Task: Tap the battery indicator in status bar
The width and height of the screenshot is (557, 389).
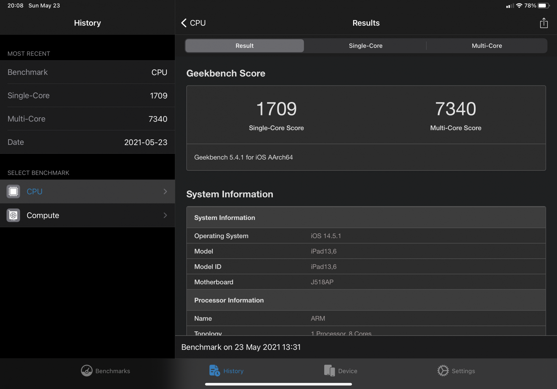Action: coord(543,6)
